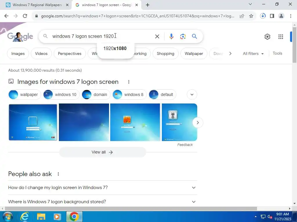297x222 pixels.
Task: Open the Chrome downloads icon
Action: [263, 16]
